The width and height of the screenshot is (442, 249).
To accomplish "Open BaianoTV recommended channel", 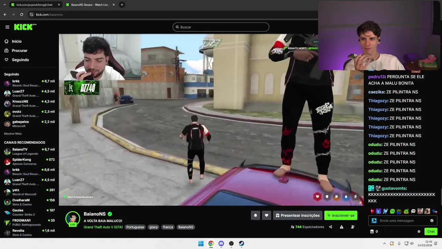I will pyautogui.click(x=29, y=151).
